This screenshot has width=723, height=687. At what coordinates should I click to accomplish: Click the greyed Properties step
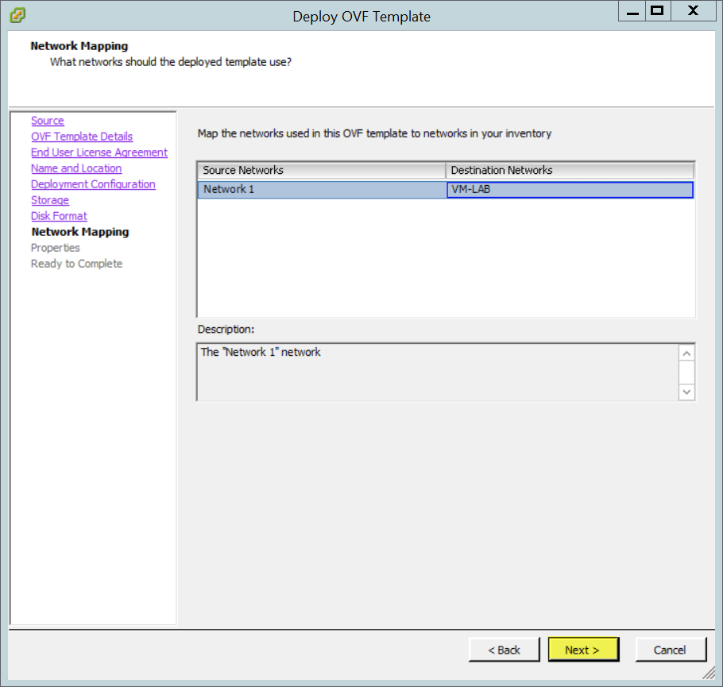click(56, 248)
